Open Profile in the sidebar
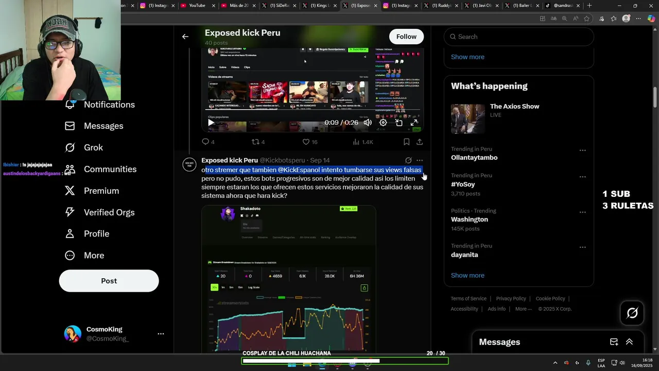Viewport: 659px width, 371px height. (87, 233)
